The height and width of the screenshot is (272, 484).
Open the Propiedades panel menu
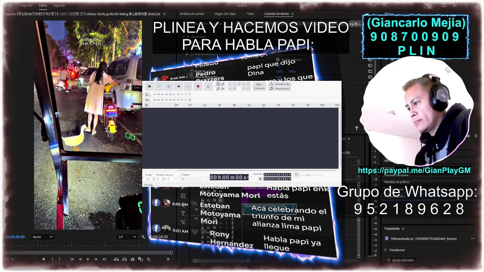click(403, 229)
